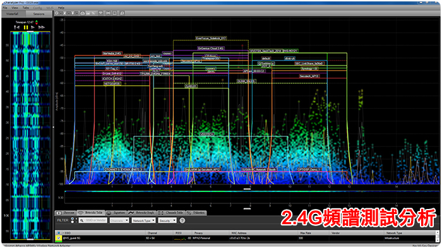Pause the waterfall playback
442x248 pixels.
(26, 27)
